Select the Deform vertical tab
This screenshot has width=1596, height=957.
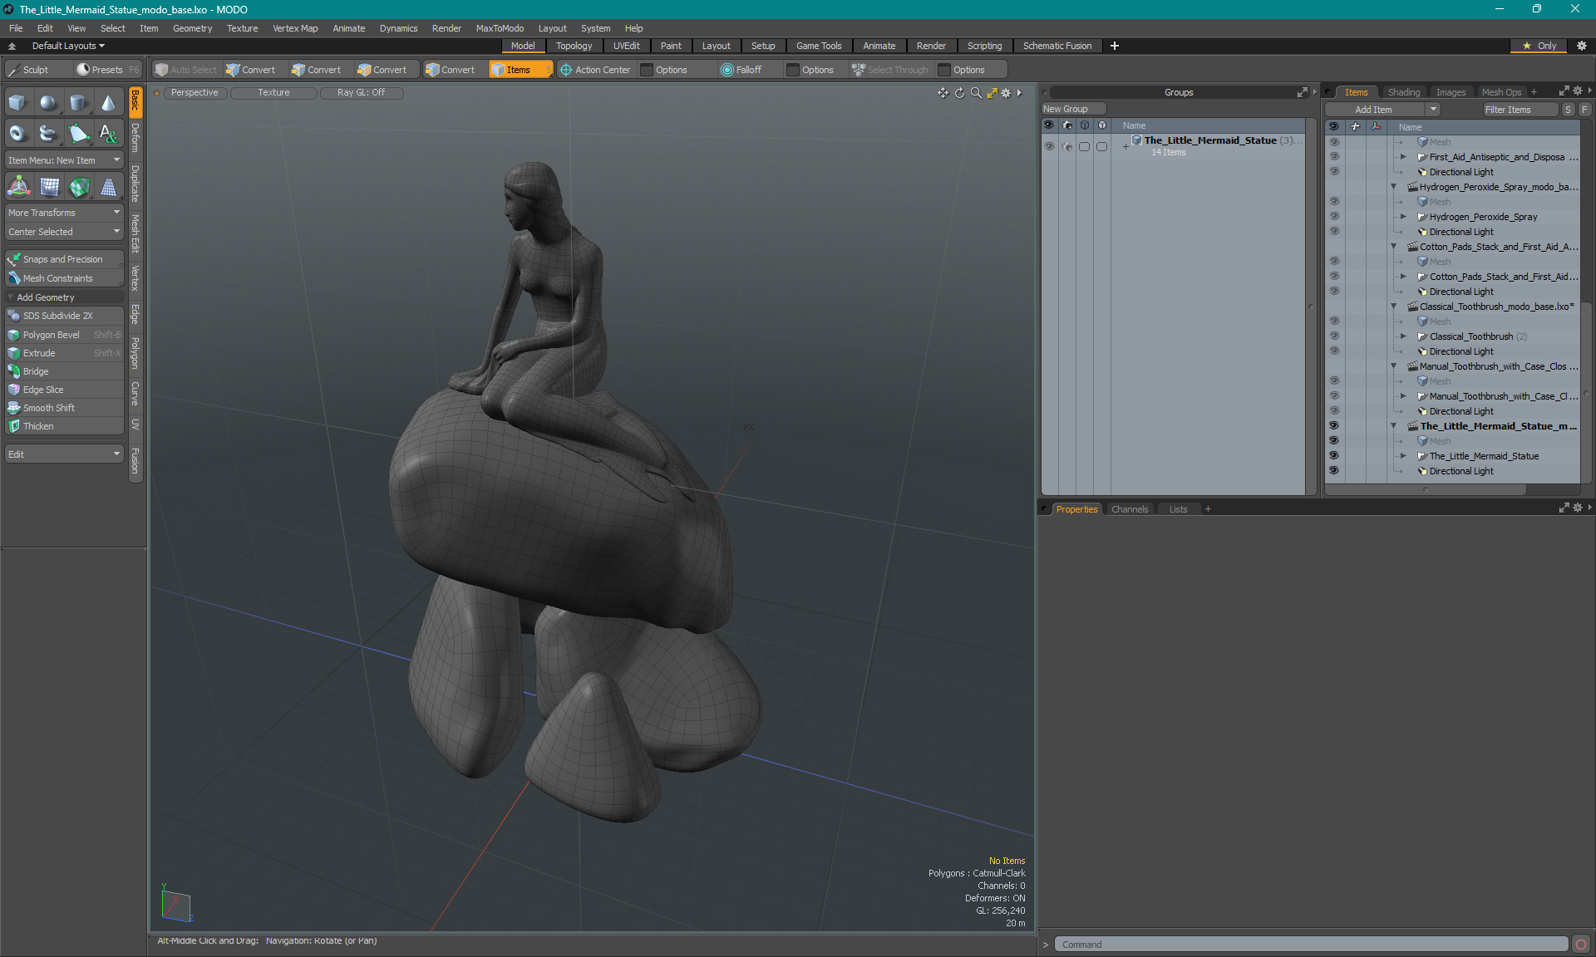point(135,138)
